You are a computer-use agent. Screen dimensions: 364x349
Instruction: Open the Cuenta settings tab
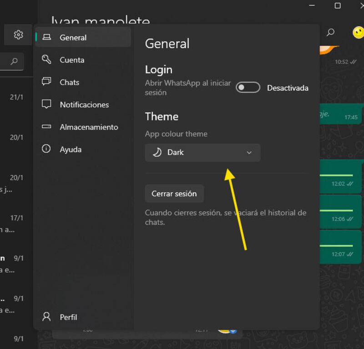72,60
